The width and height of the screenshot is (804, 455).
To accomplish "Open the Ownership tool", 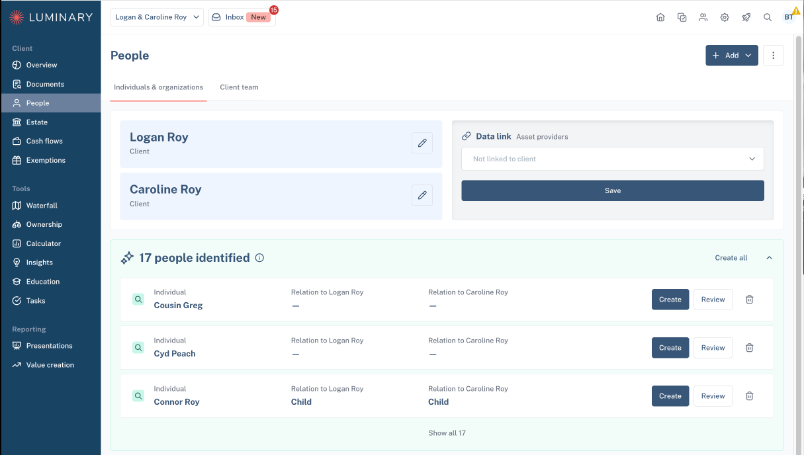I will click(50, 224).
